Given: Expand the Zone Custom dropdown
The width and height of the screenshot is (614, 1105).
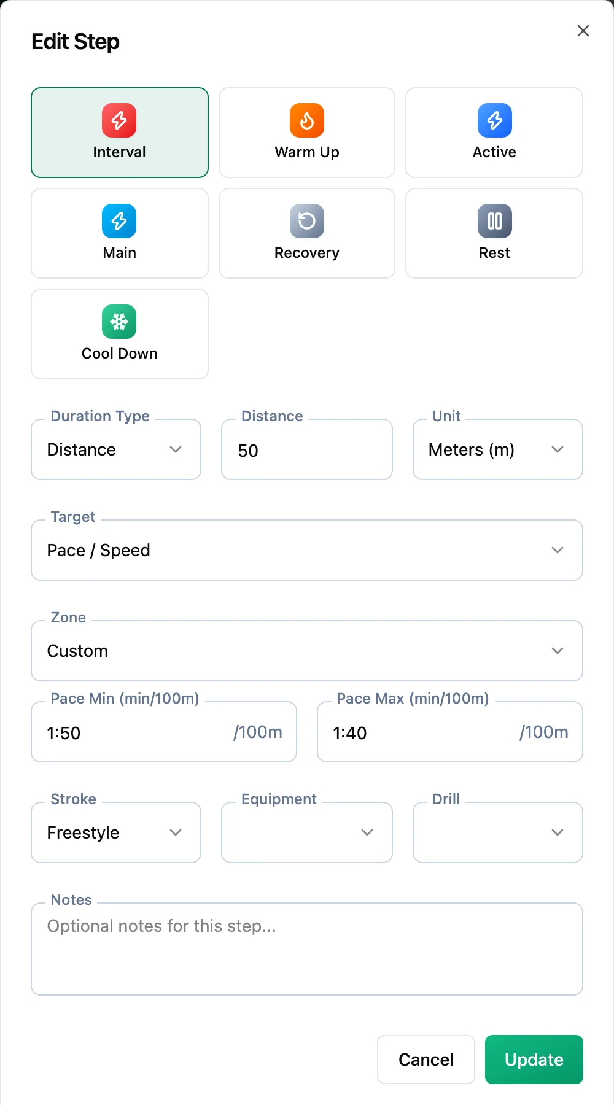Looking at the screenshot, I should [307, 651].
